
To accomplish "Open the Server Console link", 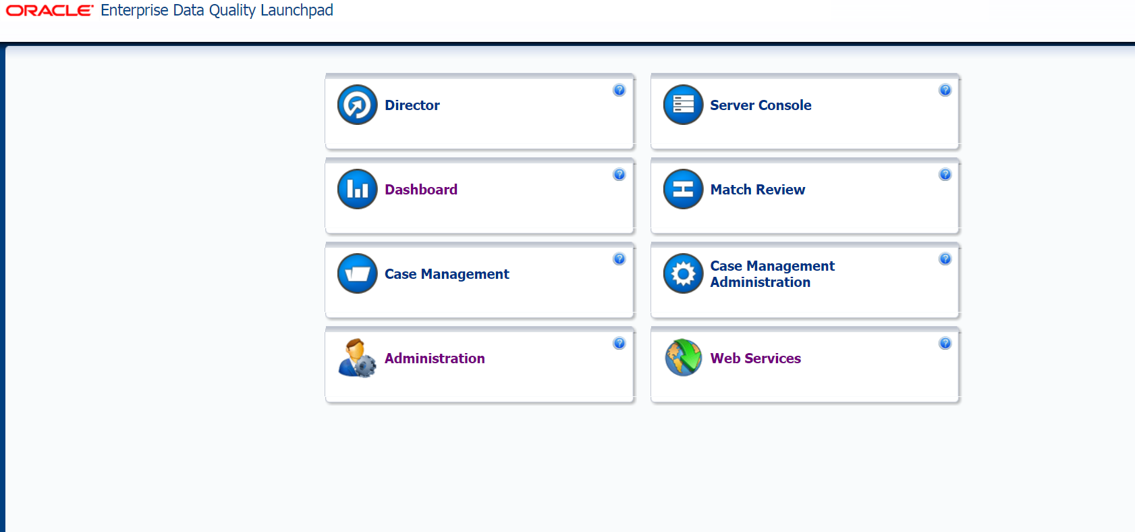I will (x=760, y=105).
